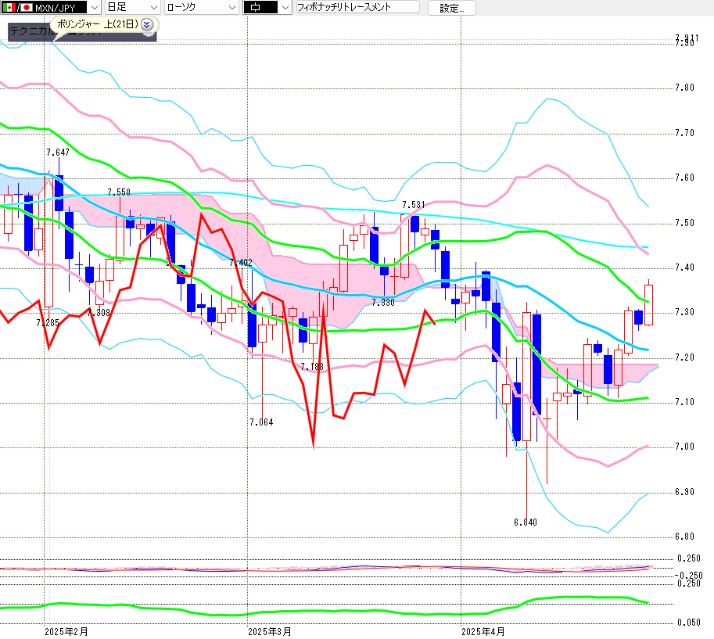Select the 6.840 low price label
Image resolution: width=714 pixels, height=639 pixels.
tap(526, 522)
